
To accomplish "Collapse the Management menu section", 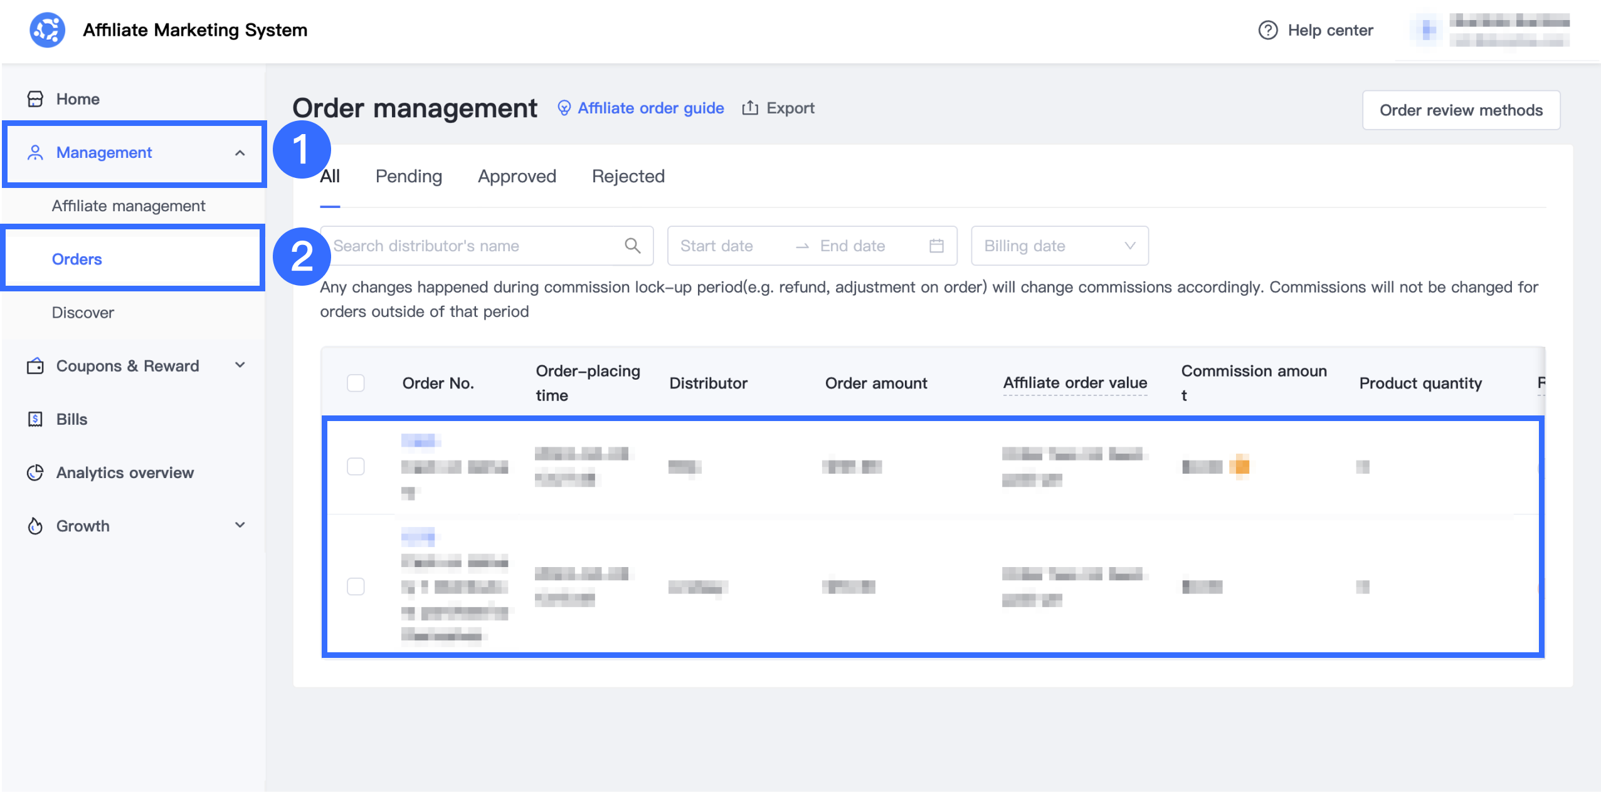I will (x=240, y=153).
